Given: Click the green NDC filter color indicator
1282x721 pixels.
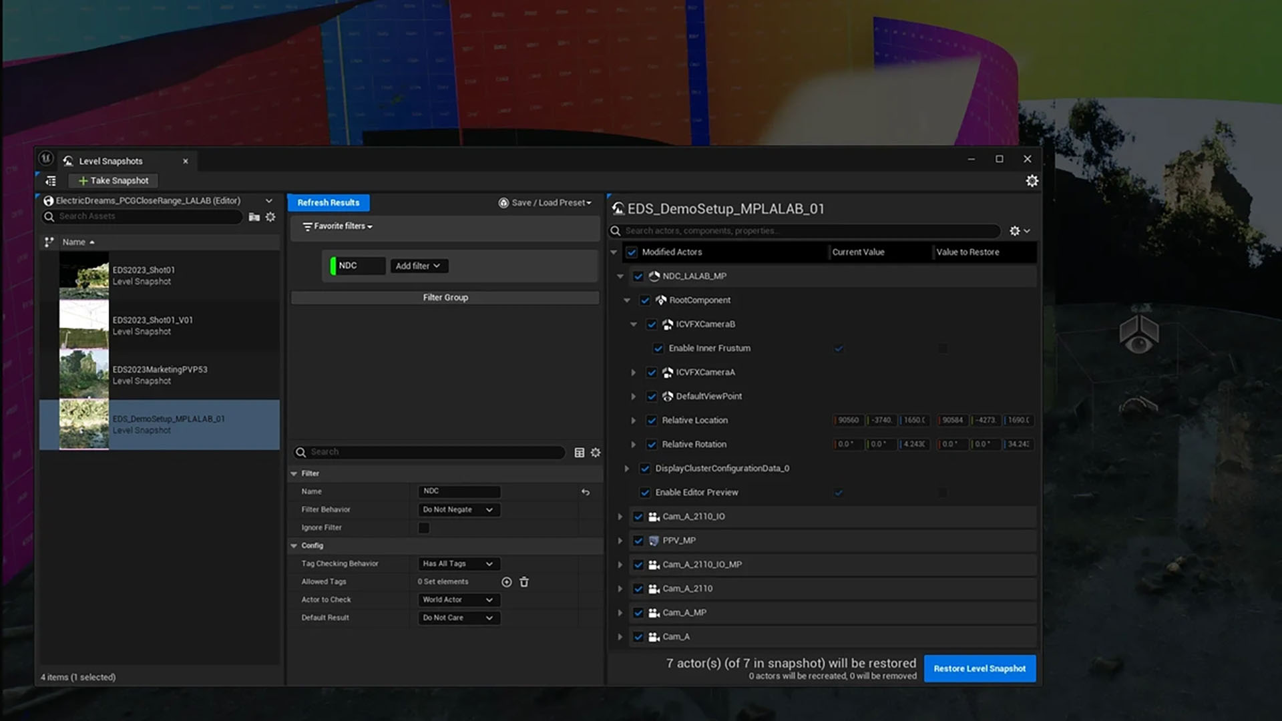Looking at the screenshot, I should pyautogui.click(x=333, y=266).
